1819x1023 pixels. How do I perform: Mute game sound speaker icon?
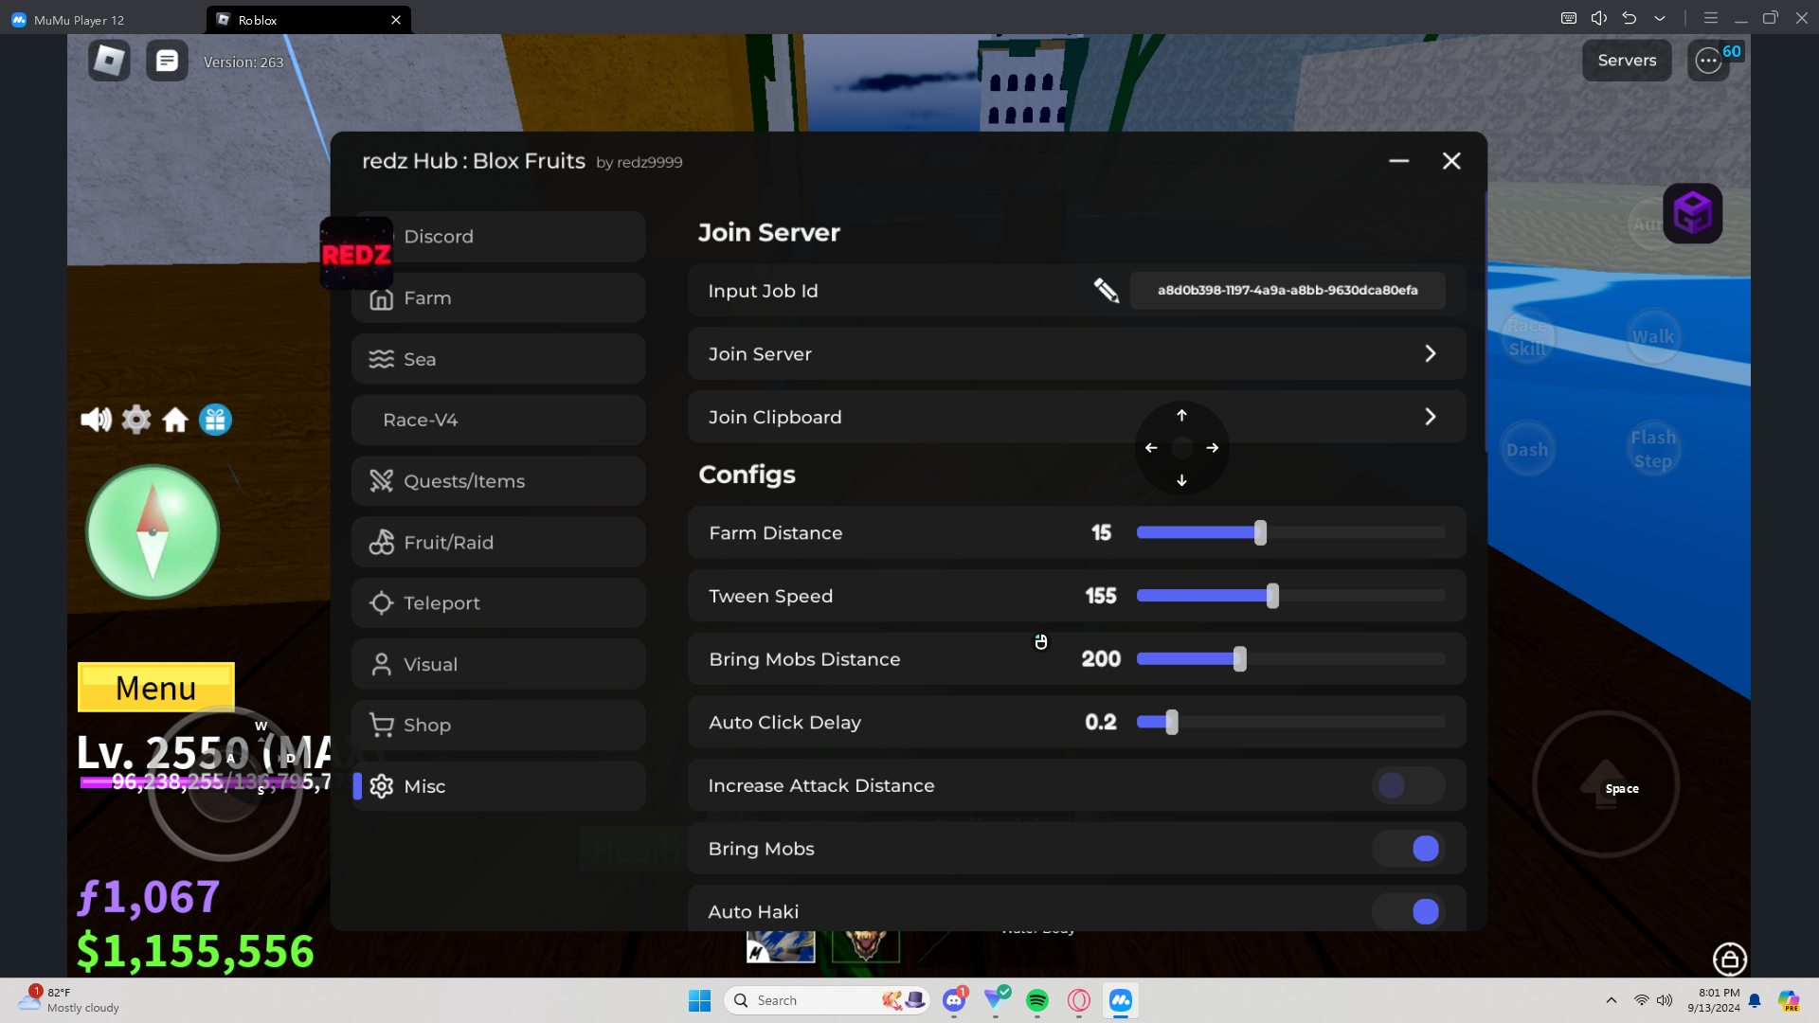pos(96,420)
